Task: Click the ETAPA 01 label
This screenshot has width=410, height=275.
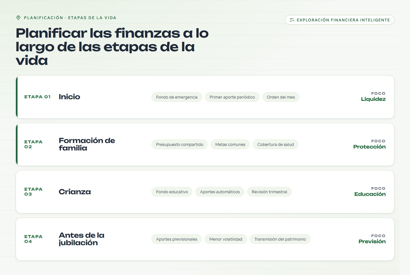Action: [38, 97]
